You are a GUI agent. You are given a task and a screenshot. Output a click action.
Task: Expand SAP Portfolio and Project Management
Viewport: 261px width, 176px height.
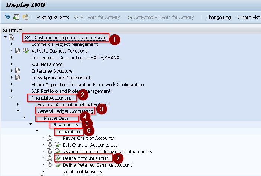click(x=12, y=91)
